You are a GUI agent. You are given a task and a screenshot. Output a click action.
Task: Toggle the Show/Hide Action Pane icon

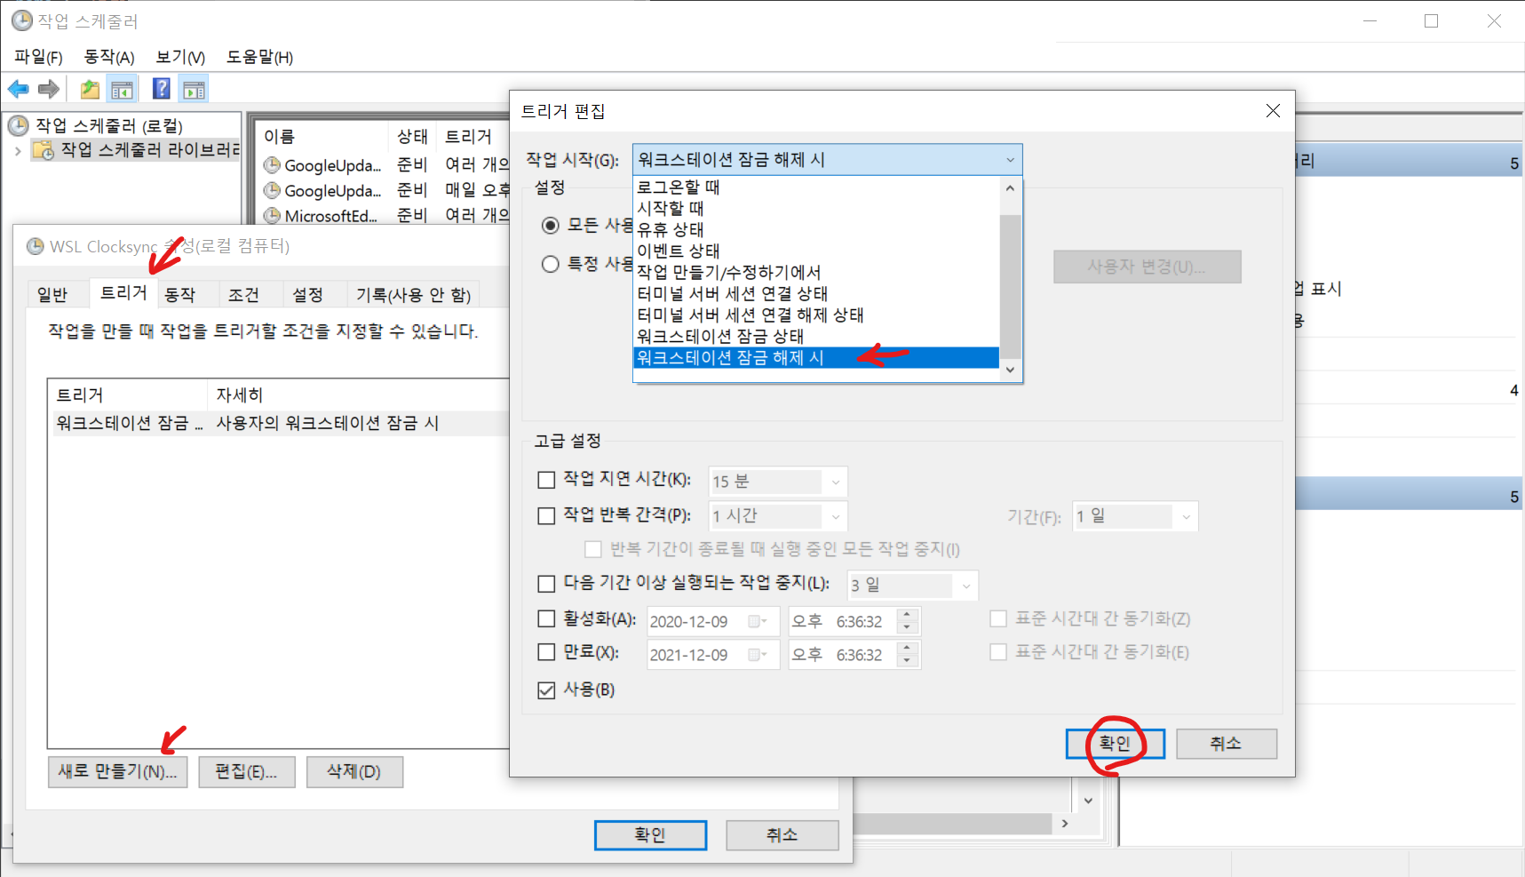point(194,89)
